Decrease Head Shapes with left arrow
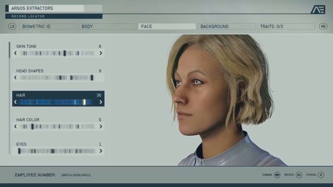Viewport: 333px width, 187px height. click(15, 77)
